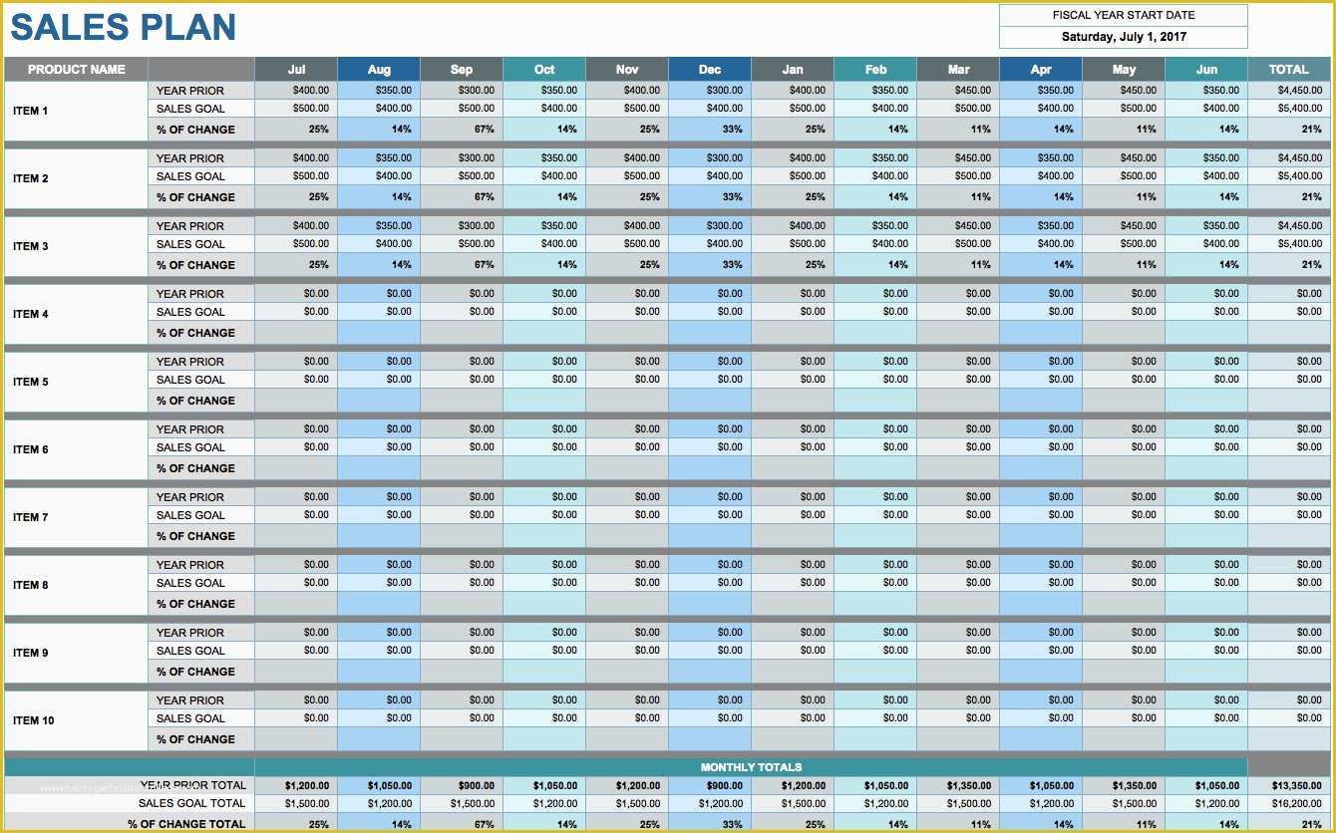Select the MONTHLY TOTALS header bar
This screenshot has height=833, width=1336.
pos(751,767)
